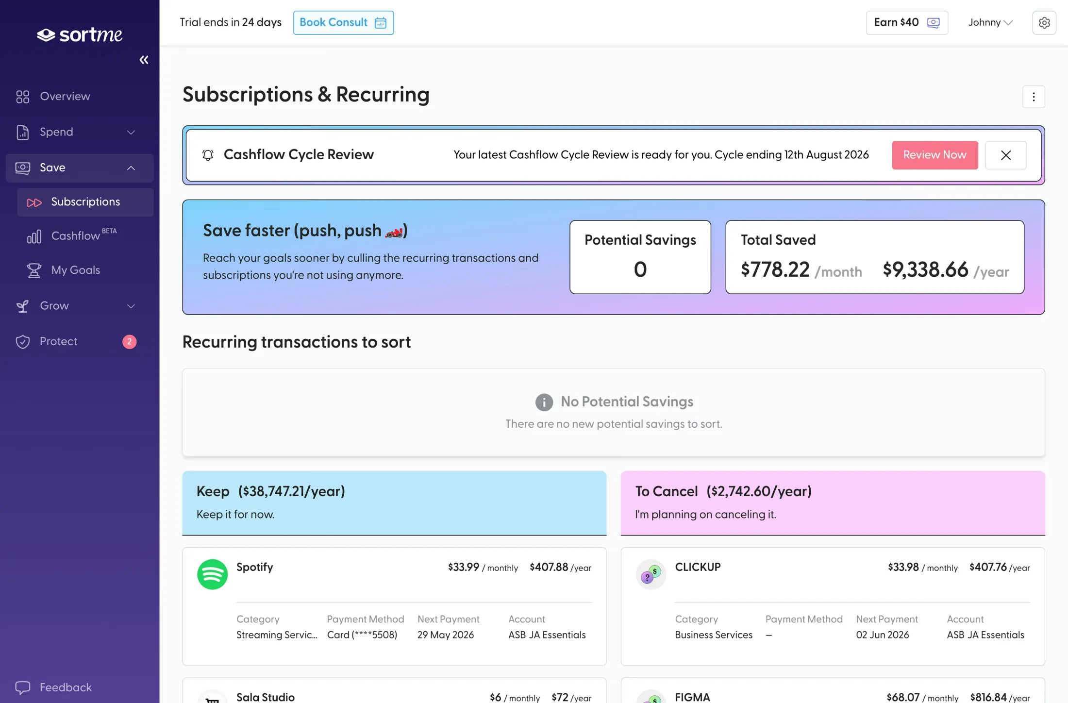
Task: Collapse the sidebar with double chevron
Action: click(144, 60)
